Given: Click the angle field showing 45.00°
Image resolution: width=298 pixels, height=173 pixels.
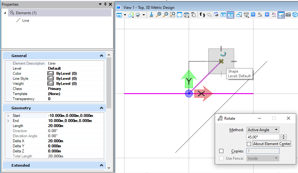Looking at the screenshot, I should (263, 137).
